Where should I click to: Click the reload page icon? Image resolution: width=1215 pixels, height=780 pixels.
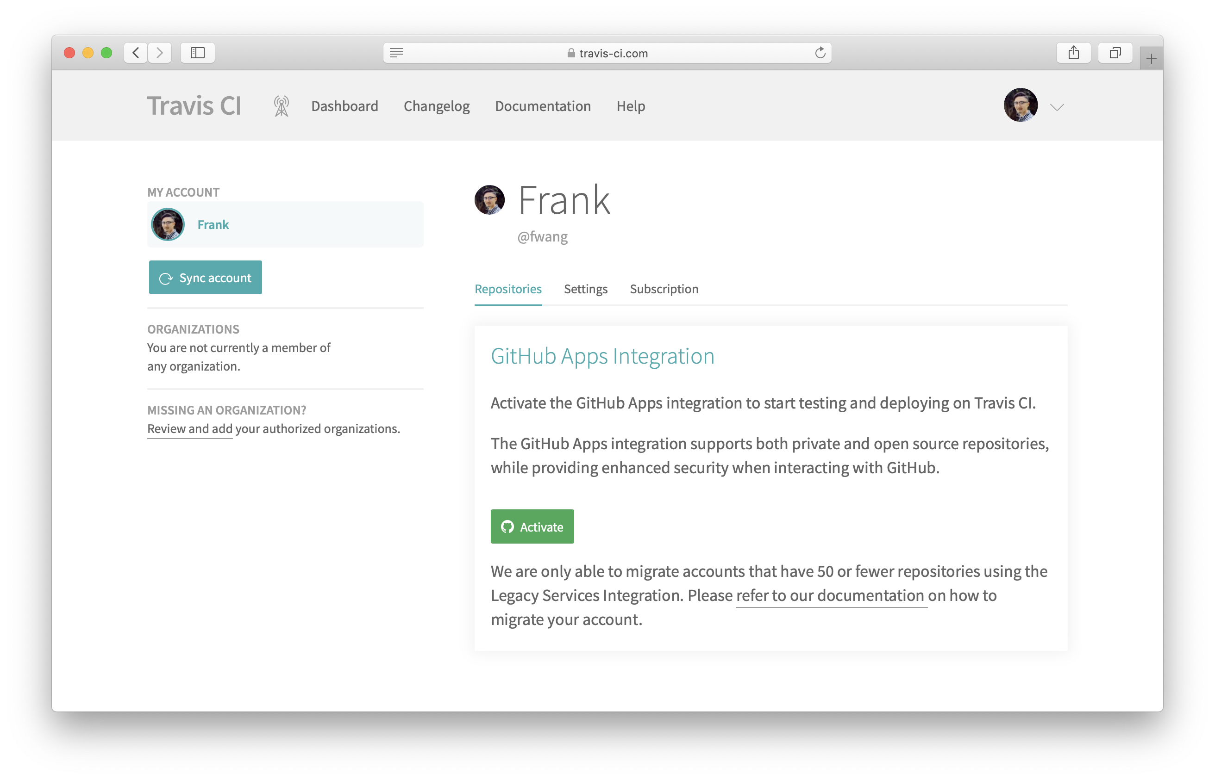pyautogui.click(x=820, y=53)
